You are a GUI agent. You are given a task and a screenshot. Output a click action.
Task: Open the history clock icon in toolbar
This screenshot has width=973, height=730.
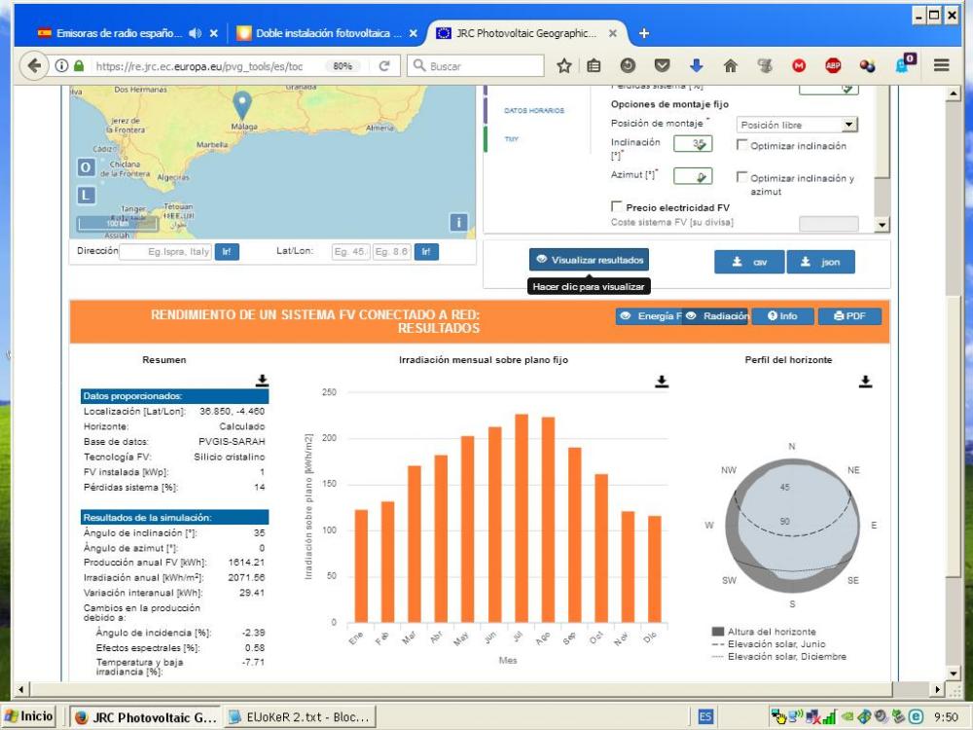(x=628, y=65)
